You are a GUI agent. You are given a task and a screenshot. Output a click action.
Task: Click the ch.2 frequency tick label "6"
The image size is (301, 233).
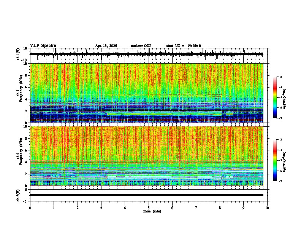coord(27,150)
